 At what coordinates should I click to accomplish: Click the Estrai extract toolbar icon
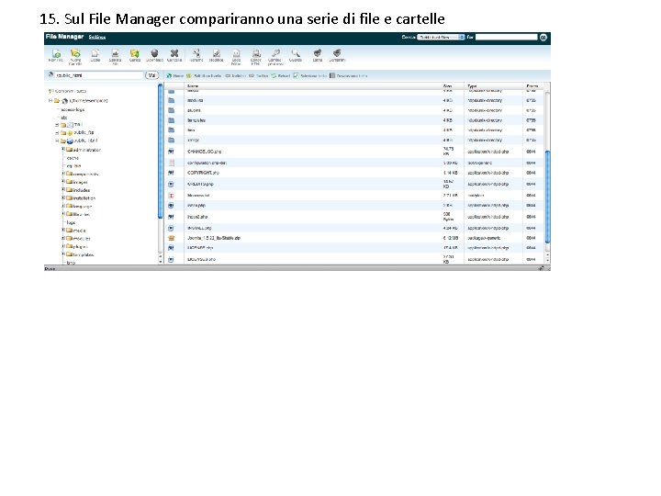tap(318, 55)
